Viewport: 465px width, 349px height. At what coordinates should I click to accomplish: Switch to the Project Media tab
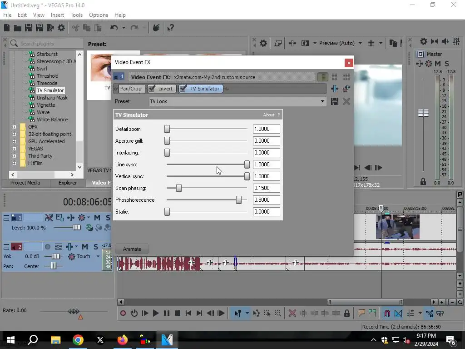pos(25,183)
